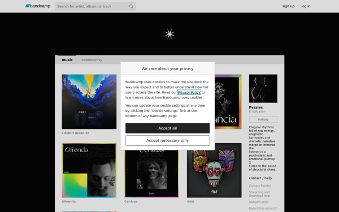Image resolution: width=339 pixels, height=212 pixels.
Task: Click the Cenizas title link
Action: (x=131, y=201)
